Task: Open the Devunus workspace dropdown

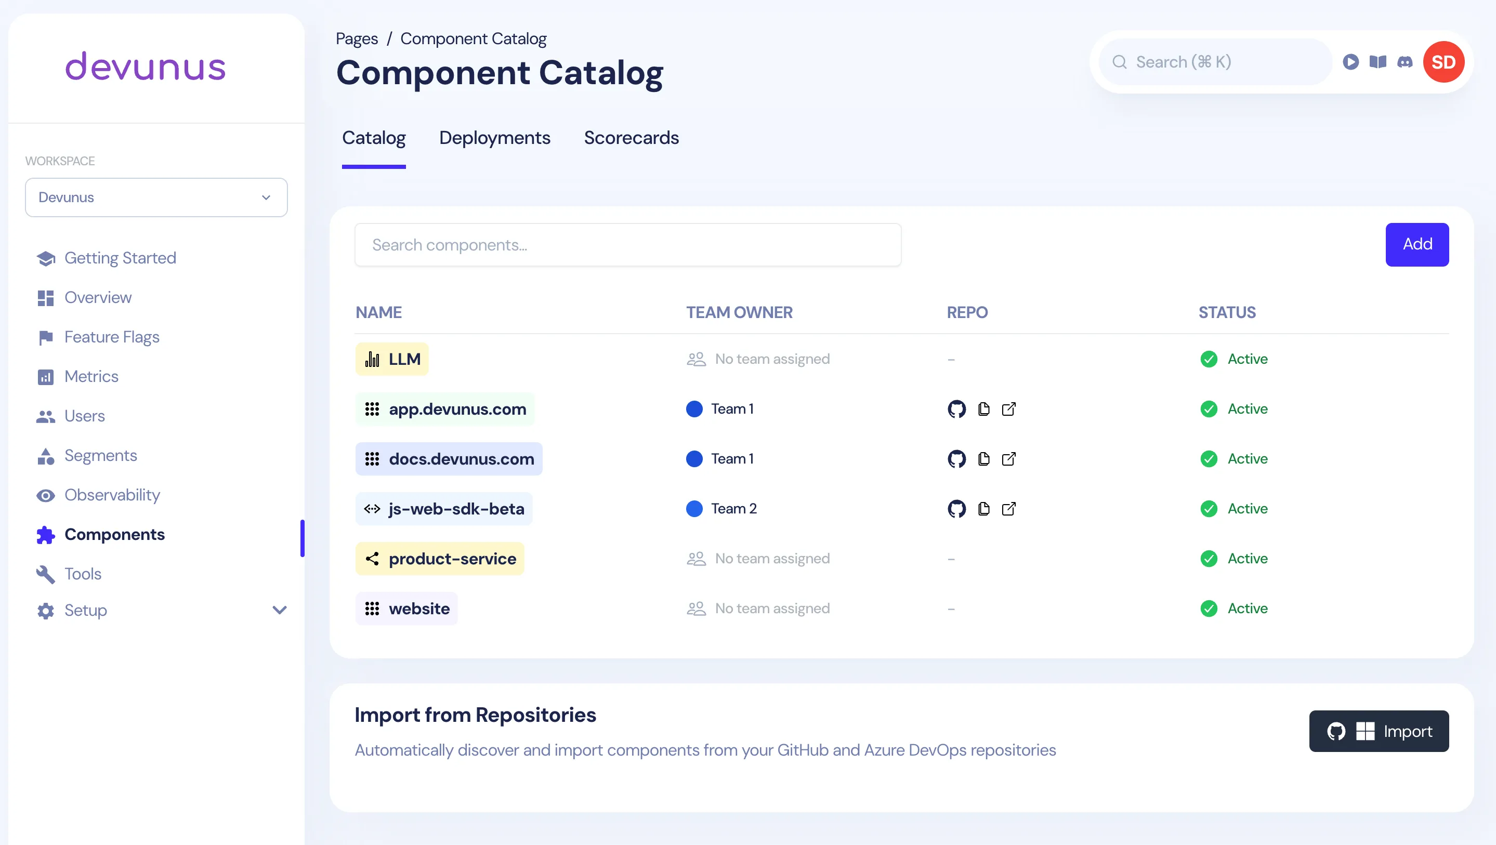Action: (155, 197)
